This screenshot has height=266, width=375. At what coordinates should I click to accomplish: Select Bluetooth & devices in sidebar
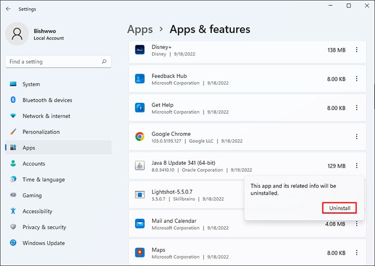coord(58,100)
